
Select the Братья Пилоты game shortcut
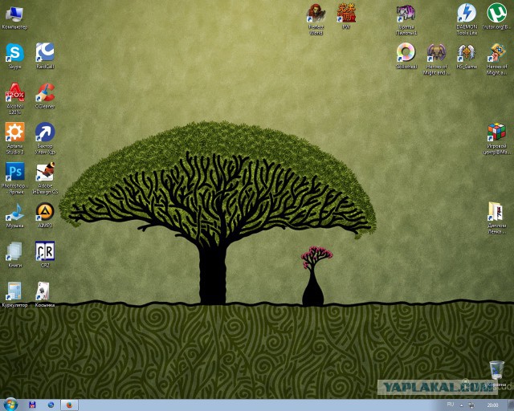[406, 19]
